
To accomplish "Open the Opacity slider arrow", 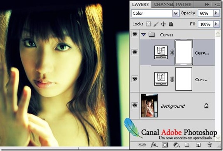I will point(216,13).
